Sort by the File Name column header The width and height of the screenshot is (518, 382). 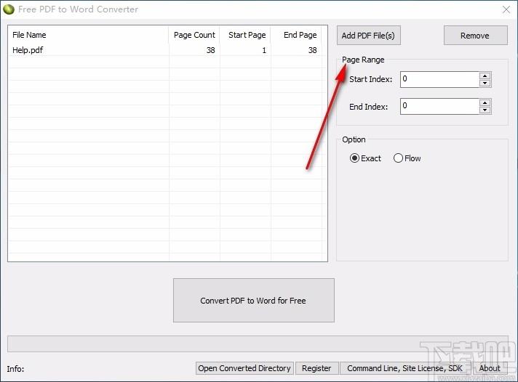pyautogui.click(x=89, y=35)
